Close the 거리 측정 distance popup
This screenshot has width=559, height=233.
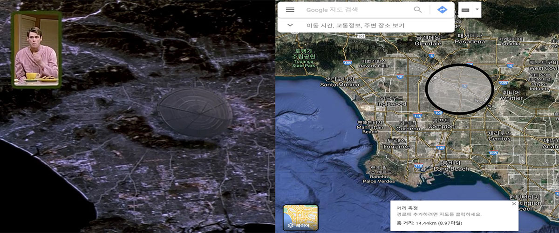pos(514,204)
